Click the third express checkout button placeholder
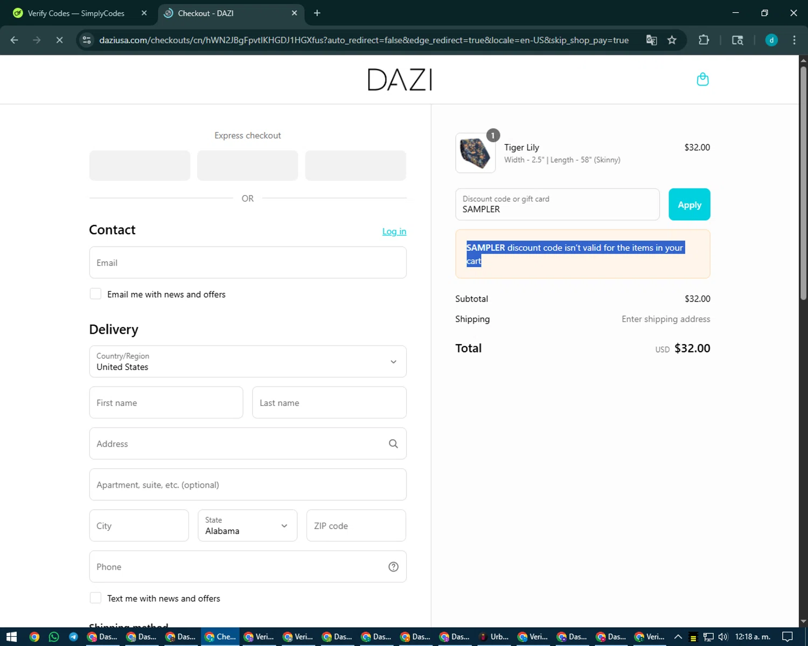The width and height of the screenshot is (808, 646). click(x=356, y=165)
